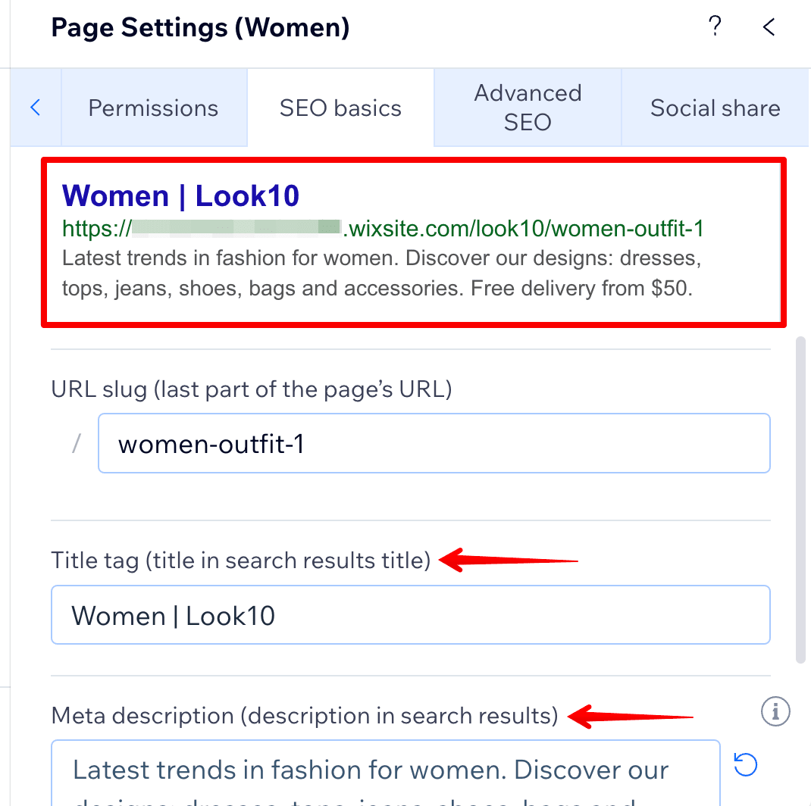Click the URL slug field label
Viewport: 811px width, 806px height.
(x=252, y=389)
